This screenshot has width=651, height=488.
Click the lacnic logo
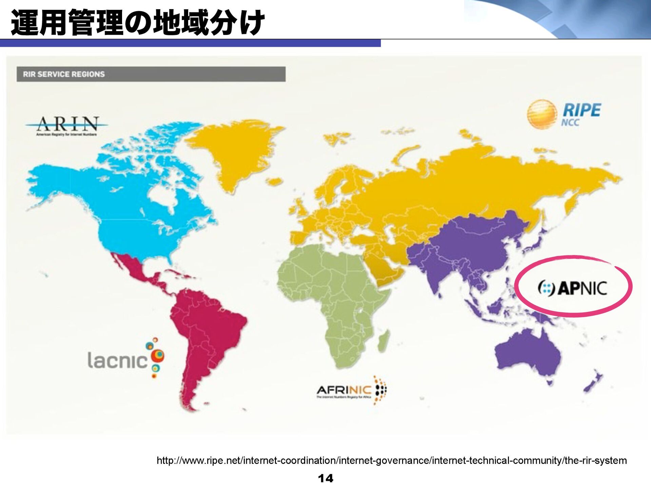pos(126,358)
